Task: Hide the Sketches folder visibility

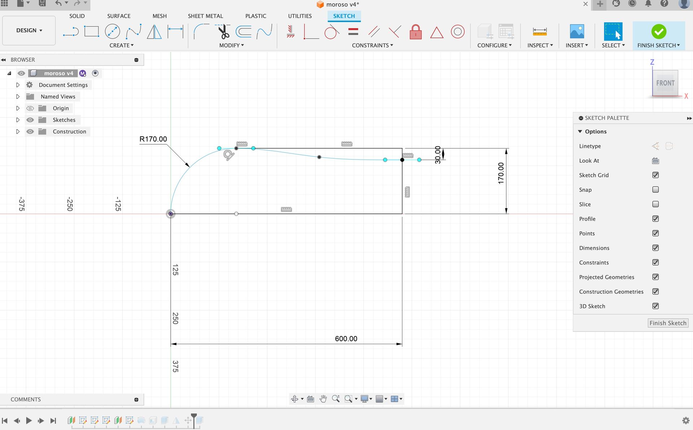Action: coord(30,120)
